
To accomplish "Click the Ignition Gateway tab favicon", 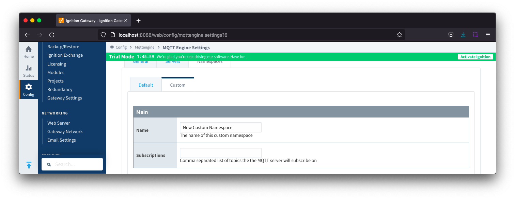I will tap(61, 21).
